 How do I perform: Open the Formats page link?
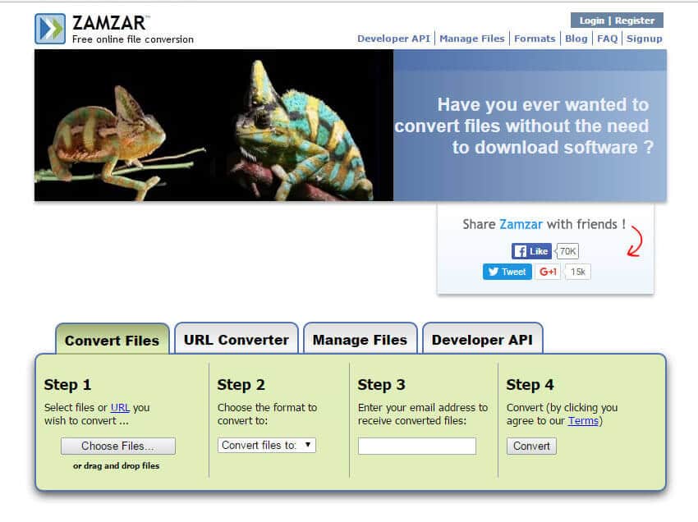[x=535, y=39]
